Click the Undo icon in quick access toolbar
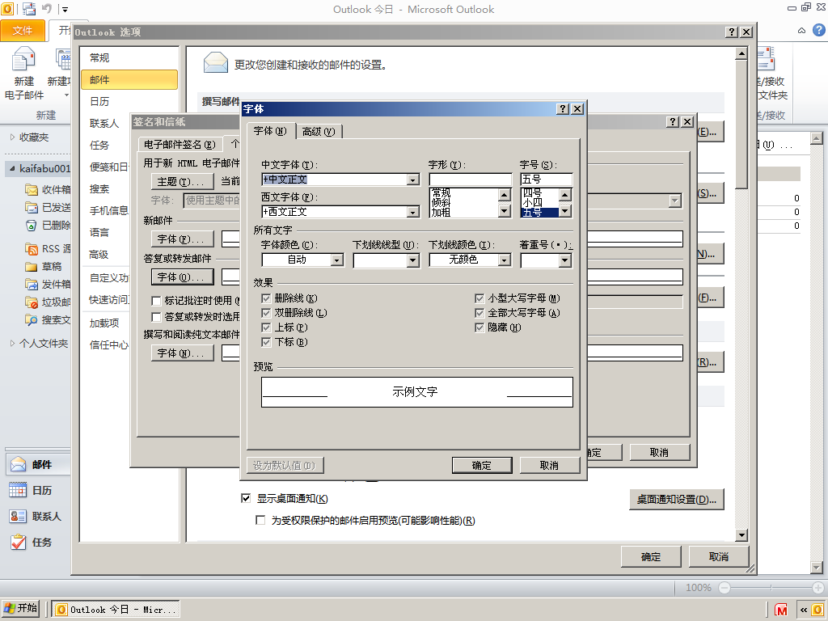 point(46,9)
